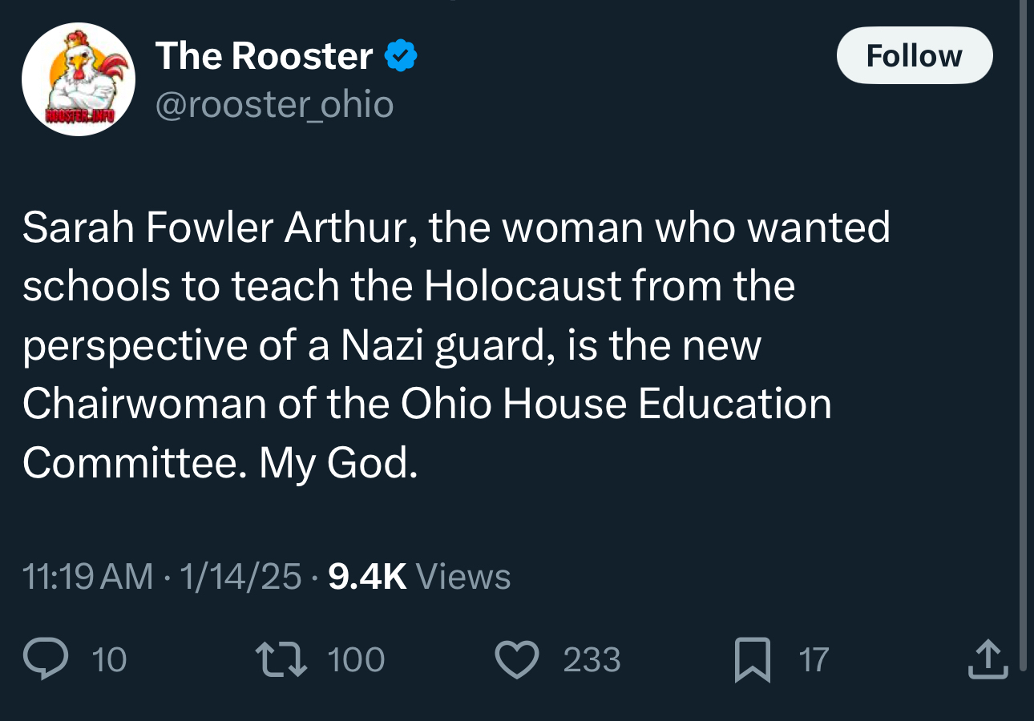This screenshot has width=1034, height=721.
Task: Bookmark this tweet with the bookmark icon
Action: click(x=753, y=659)
